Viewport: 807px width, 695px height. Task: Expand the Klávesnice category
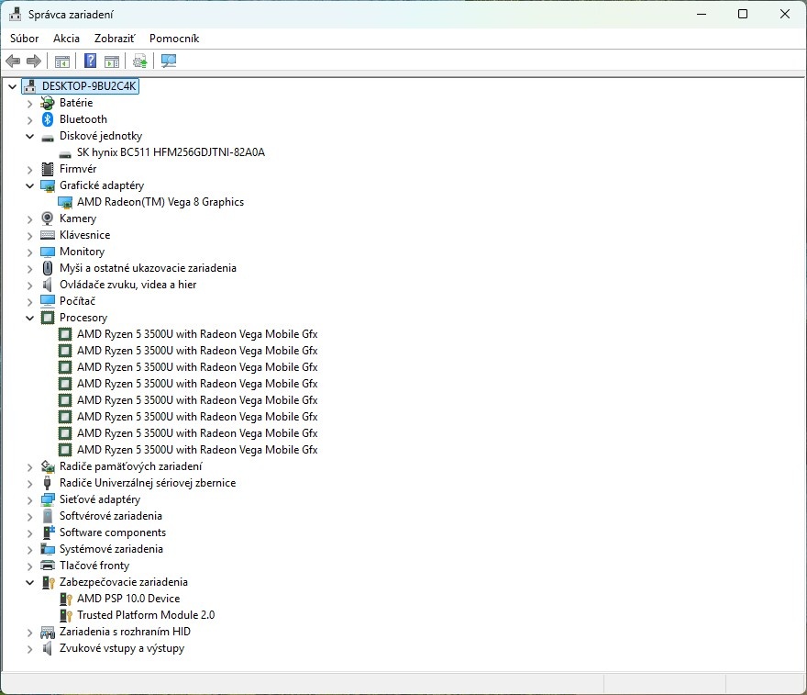(29, 235)
